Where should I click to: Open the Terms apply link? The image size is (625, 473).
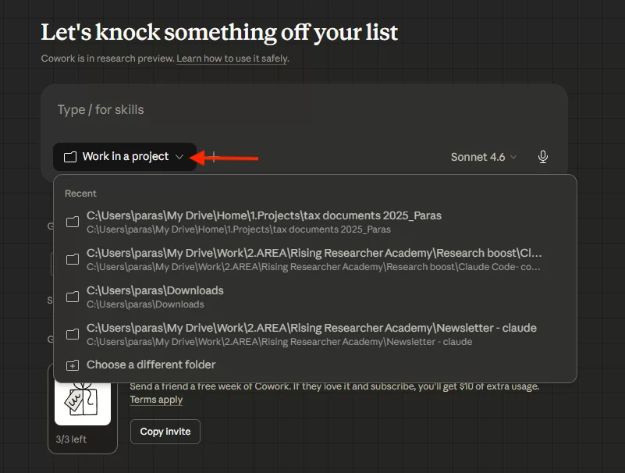[x=156, y=400]
